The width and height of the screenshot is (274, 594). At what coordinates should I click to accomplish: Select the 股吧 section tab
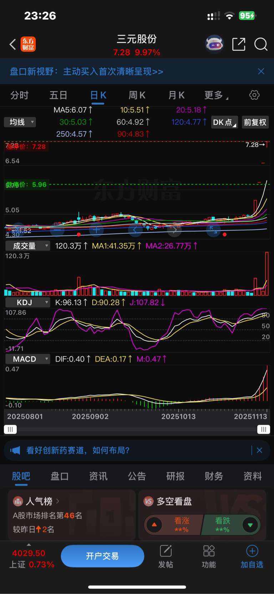pos(21,476)
